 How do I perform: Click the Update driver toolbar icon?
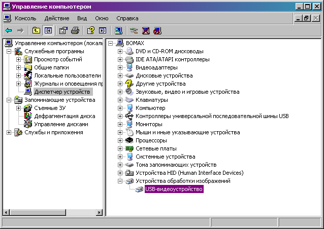point(134,31)
